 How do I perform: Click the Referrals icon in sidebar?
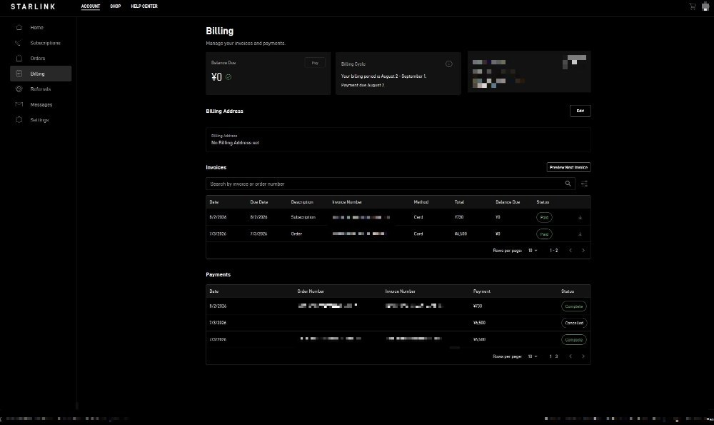coord(19,89)
